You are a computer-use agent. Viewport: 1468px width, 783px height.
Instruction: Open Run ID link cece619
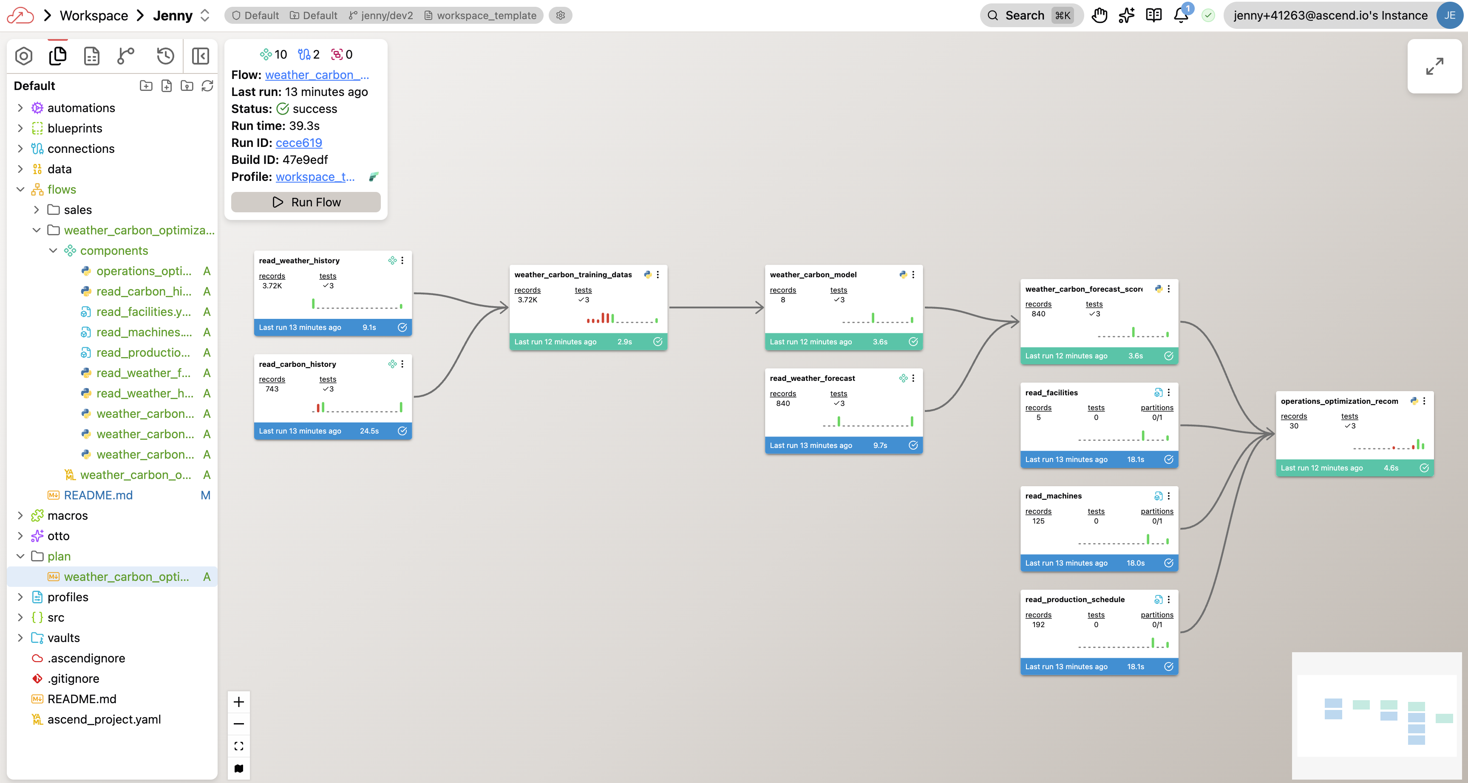[x=299, y=143]
